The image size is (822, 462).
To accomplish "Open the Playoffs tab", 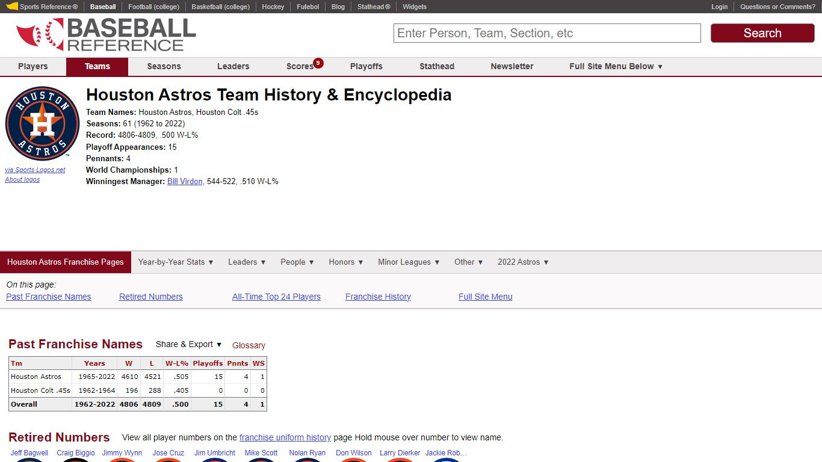I will [366, 66].
